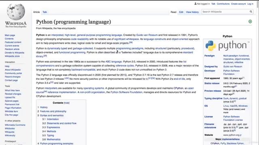Open the ABC language link
This screenshot has height=145, width=259.
pos(114,62)
